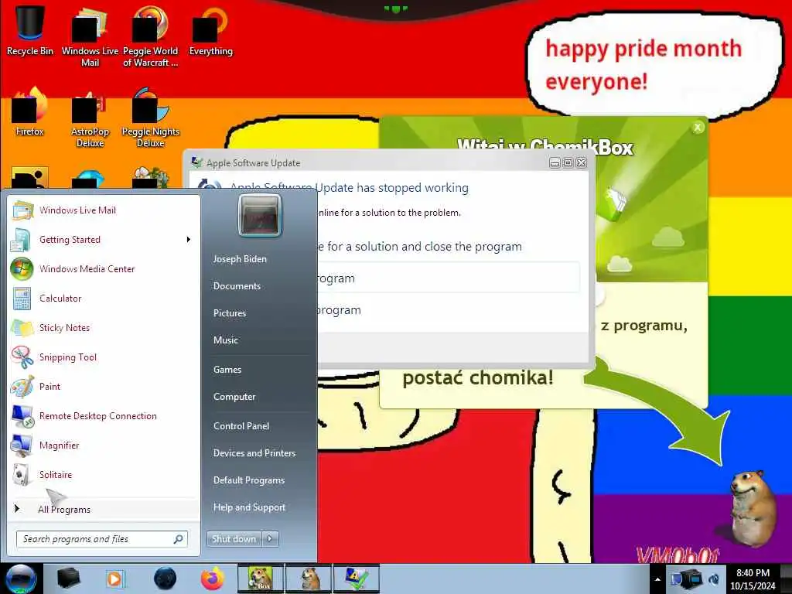The width and height of the screenshot is (792, 594).
Task: Click the volume tray icon
Action: point(714,579)
